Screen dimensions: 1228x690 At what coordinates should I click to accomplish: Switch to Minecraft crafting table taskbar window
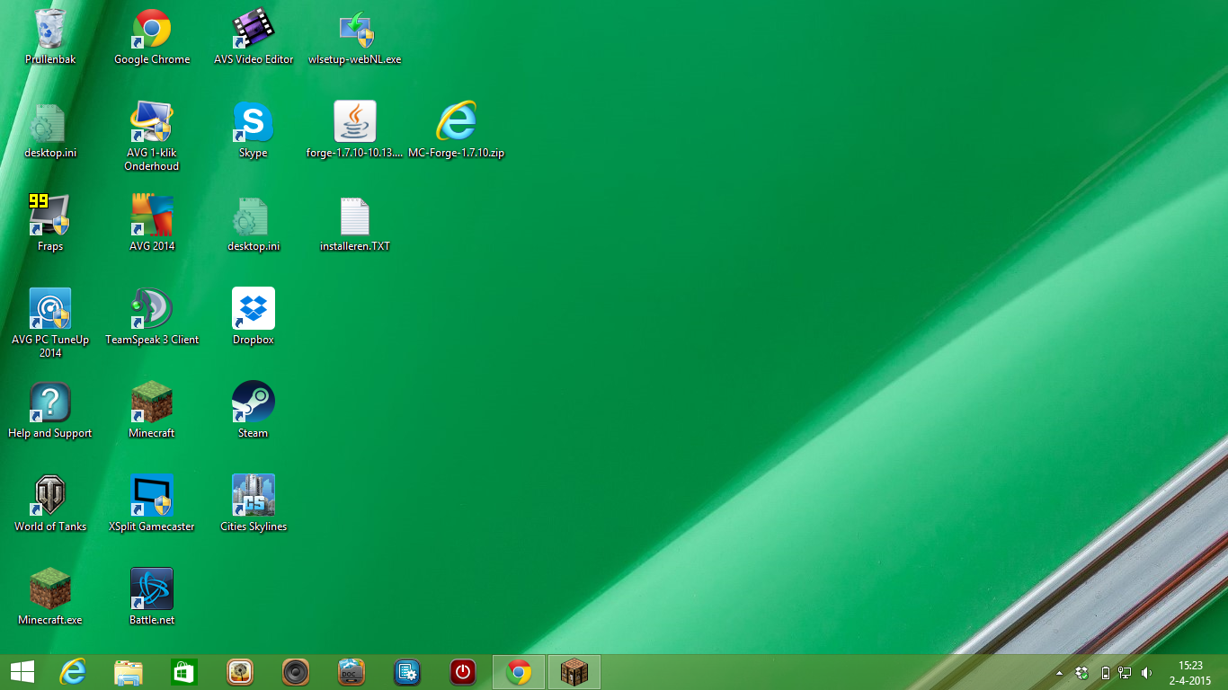click(x=574, y=672)
